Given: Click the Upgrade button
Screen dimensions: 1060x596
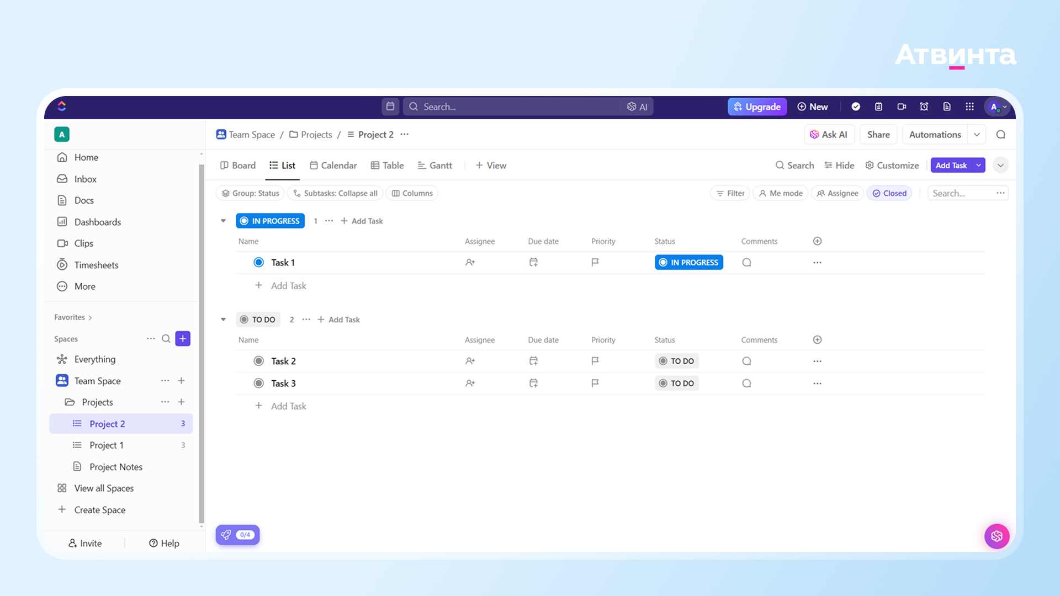Looking at the screenshot, I should 757,107.
